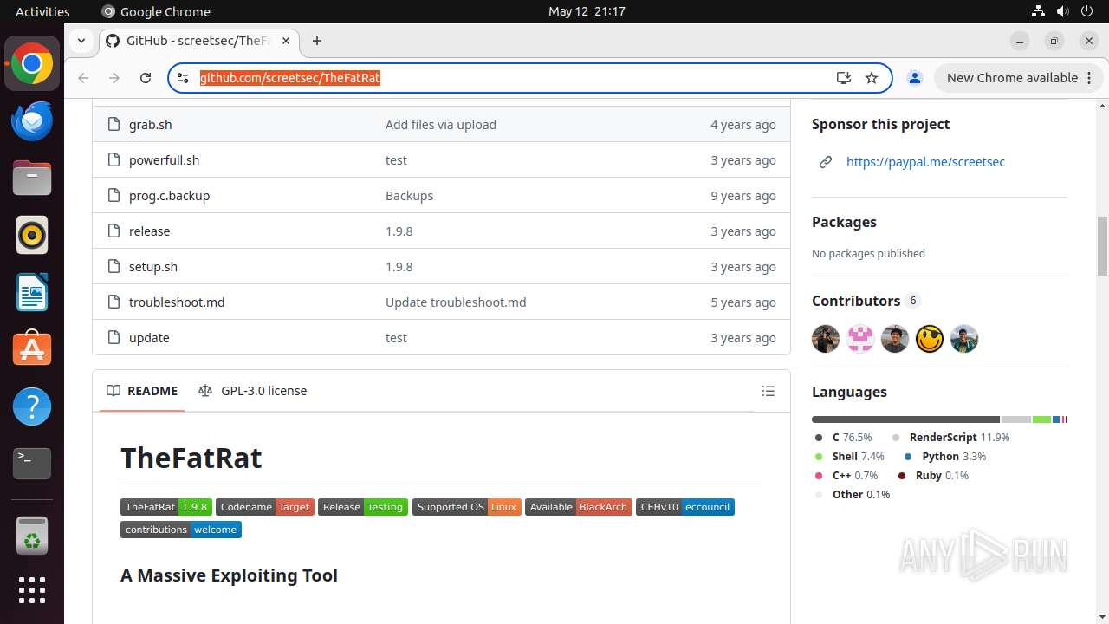Click the power icon in top bar
This screenshot has height=624, width=1109.
[1086, 11]
